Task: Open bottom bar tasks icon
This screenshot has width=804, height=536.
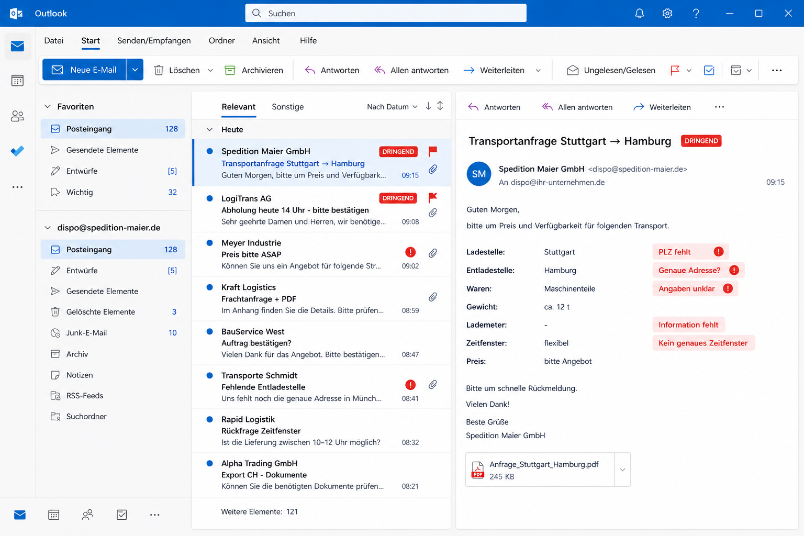Action: point(121,515)
